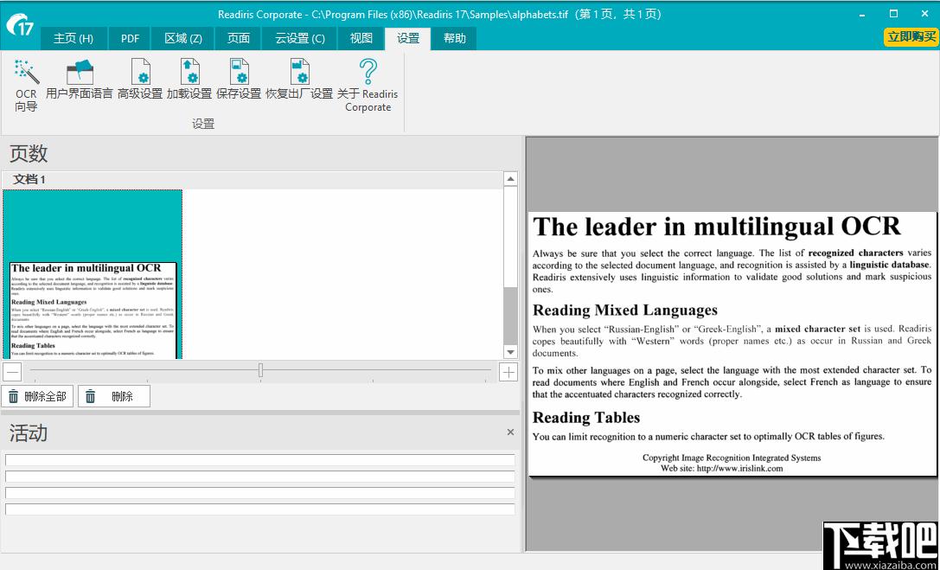This screenshot has width=940, height=570.
Task: Open the 云设置 (C) tab
Action: (x=300, y=38)
